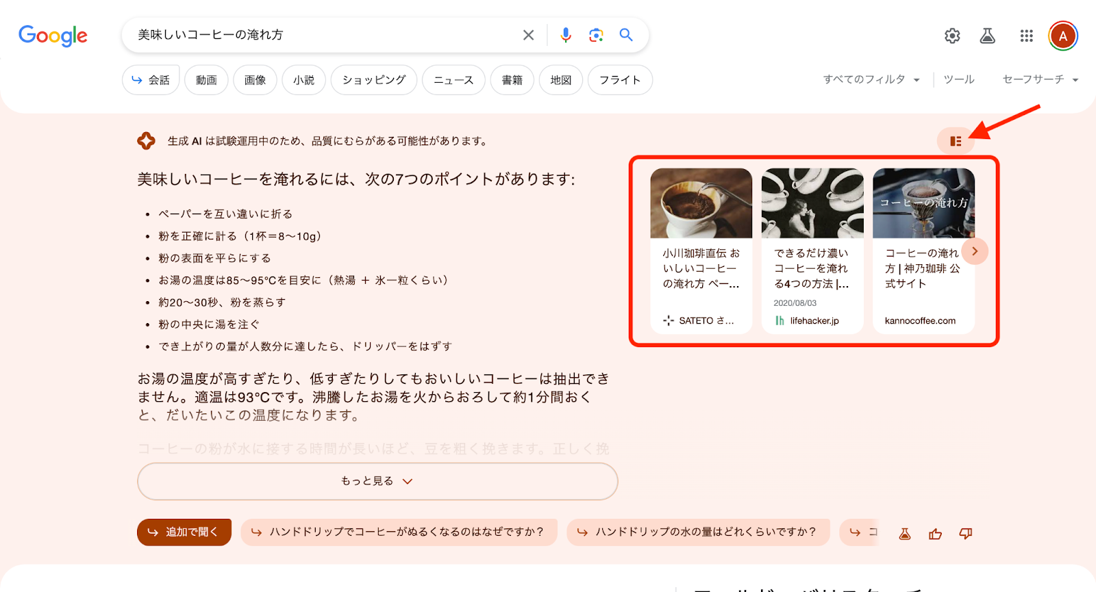Open セーフサーチ dropdown
This screenshot has height=592, width=1096.
(1040, 79)
